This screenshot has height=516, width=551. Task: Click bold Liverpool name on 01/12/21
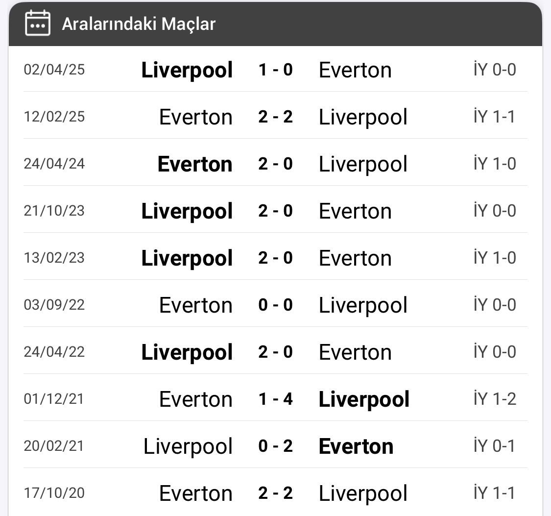[364, 400]
